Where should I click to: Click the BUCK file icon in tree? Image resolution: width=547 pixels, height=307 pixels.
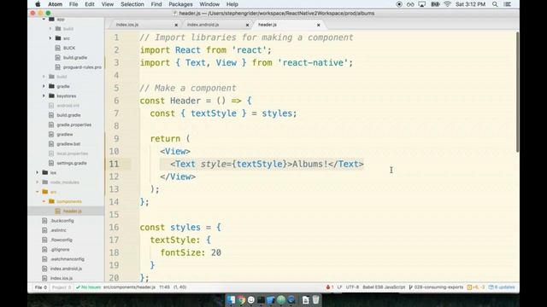coord(58,48)
